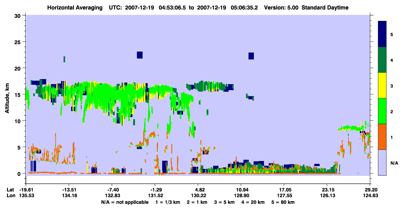Click the colorbar label 'N/A'
This screenshot has width=411, height=211.
394,163
